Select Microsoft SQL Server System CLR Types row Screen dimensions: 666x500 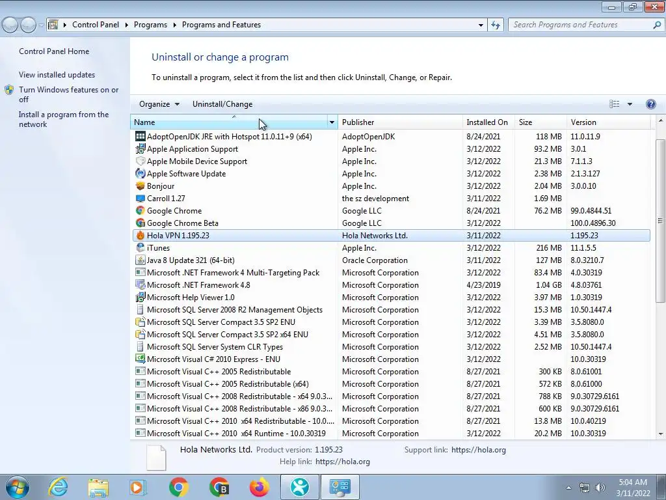coord(391,347)
